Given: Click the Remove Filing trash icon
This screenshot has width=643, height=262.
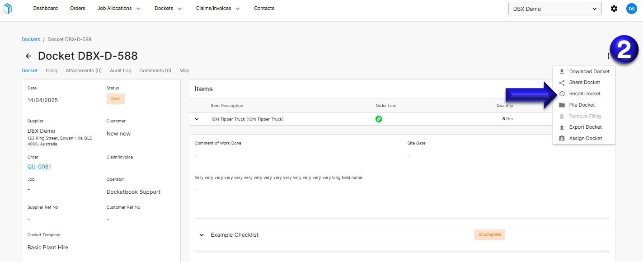Looking at the screenshot, I should [562, 116].
